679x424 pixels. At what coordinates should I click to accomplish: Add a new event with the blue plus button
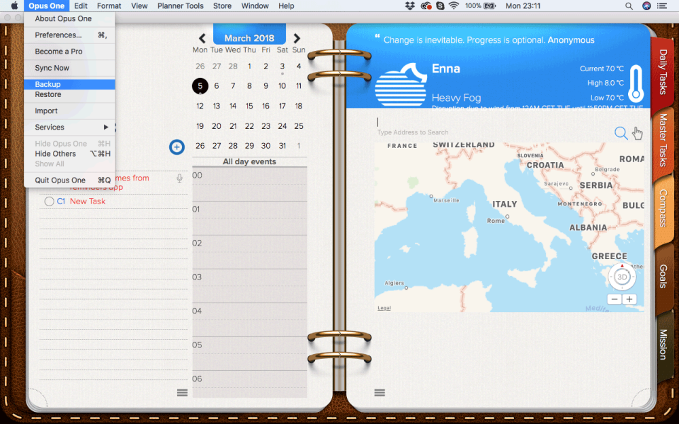[x=177, y=147]
